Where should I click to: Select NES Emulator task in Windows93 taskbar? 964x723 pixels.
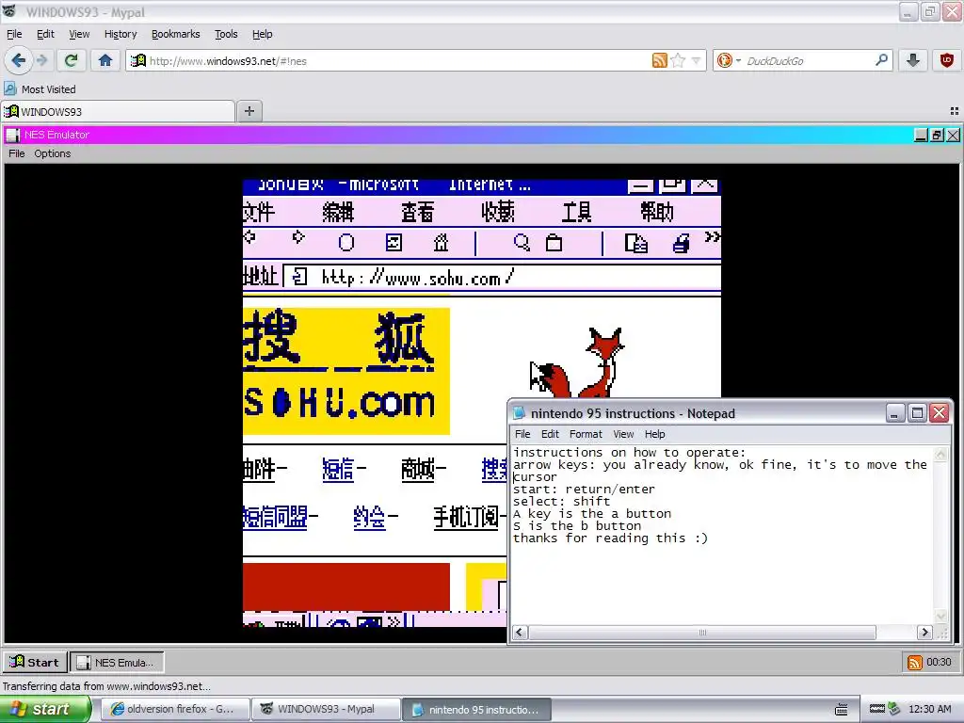118,662
